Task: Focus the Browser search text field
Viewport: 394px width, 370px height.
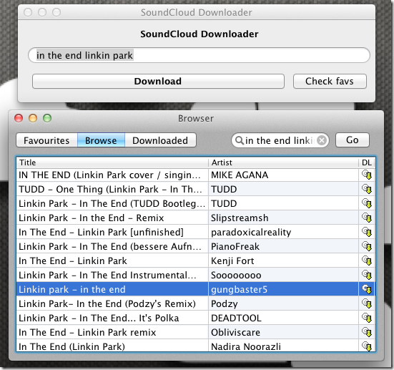Action: [280, 140]
